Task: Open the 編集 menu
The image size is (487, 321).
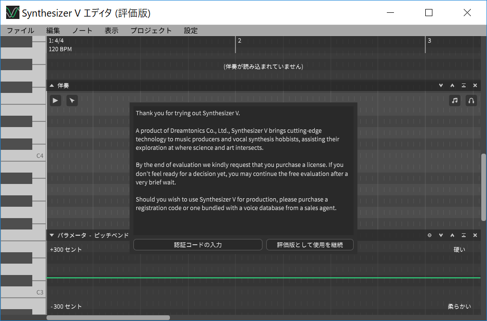Action: (53, 30)
